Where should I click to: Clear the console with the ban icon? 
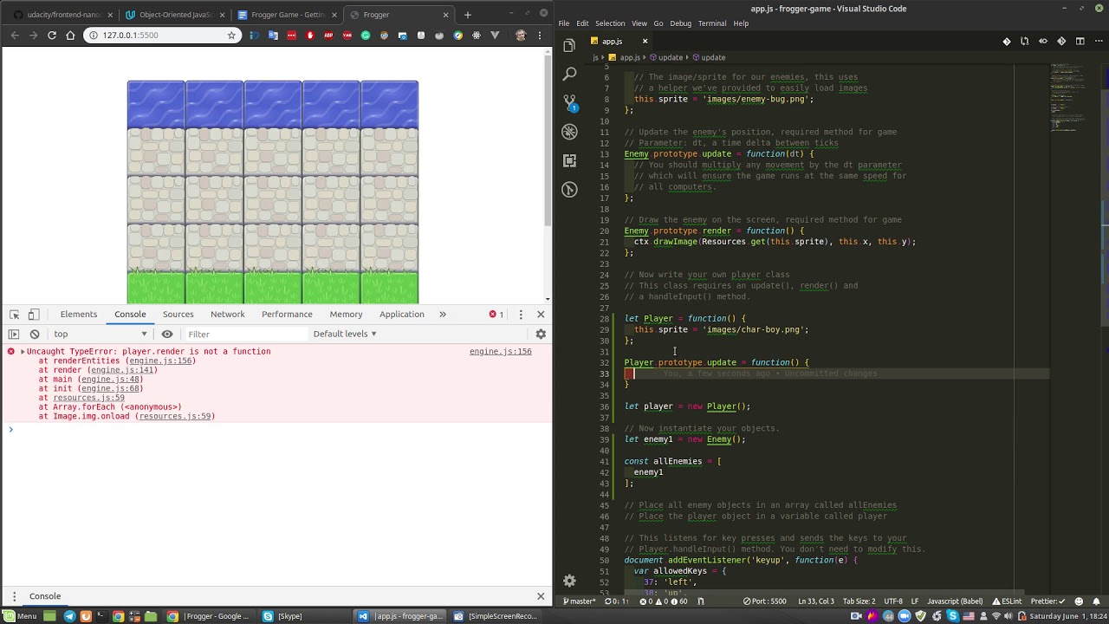coord(35,334)
